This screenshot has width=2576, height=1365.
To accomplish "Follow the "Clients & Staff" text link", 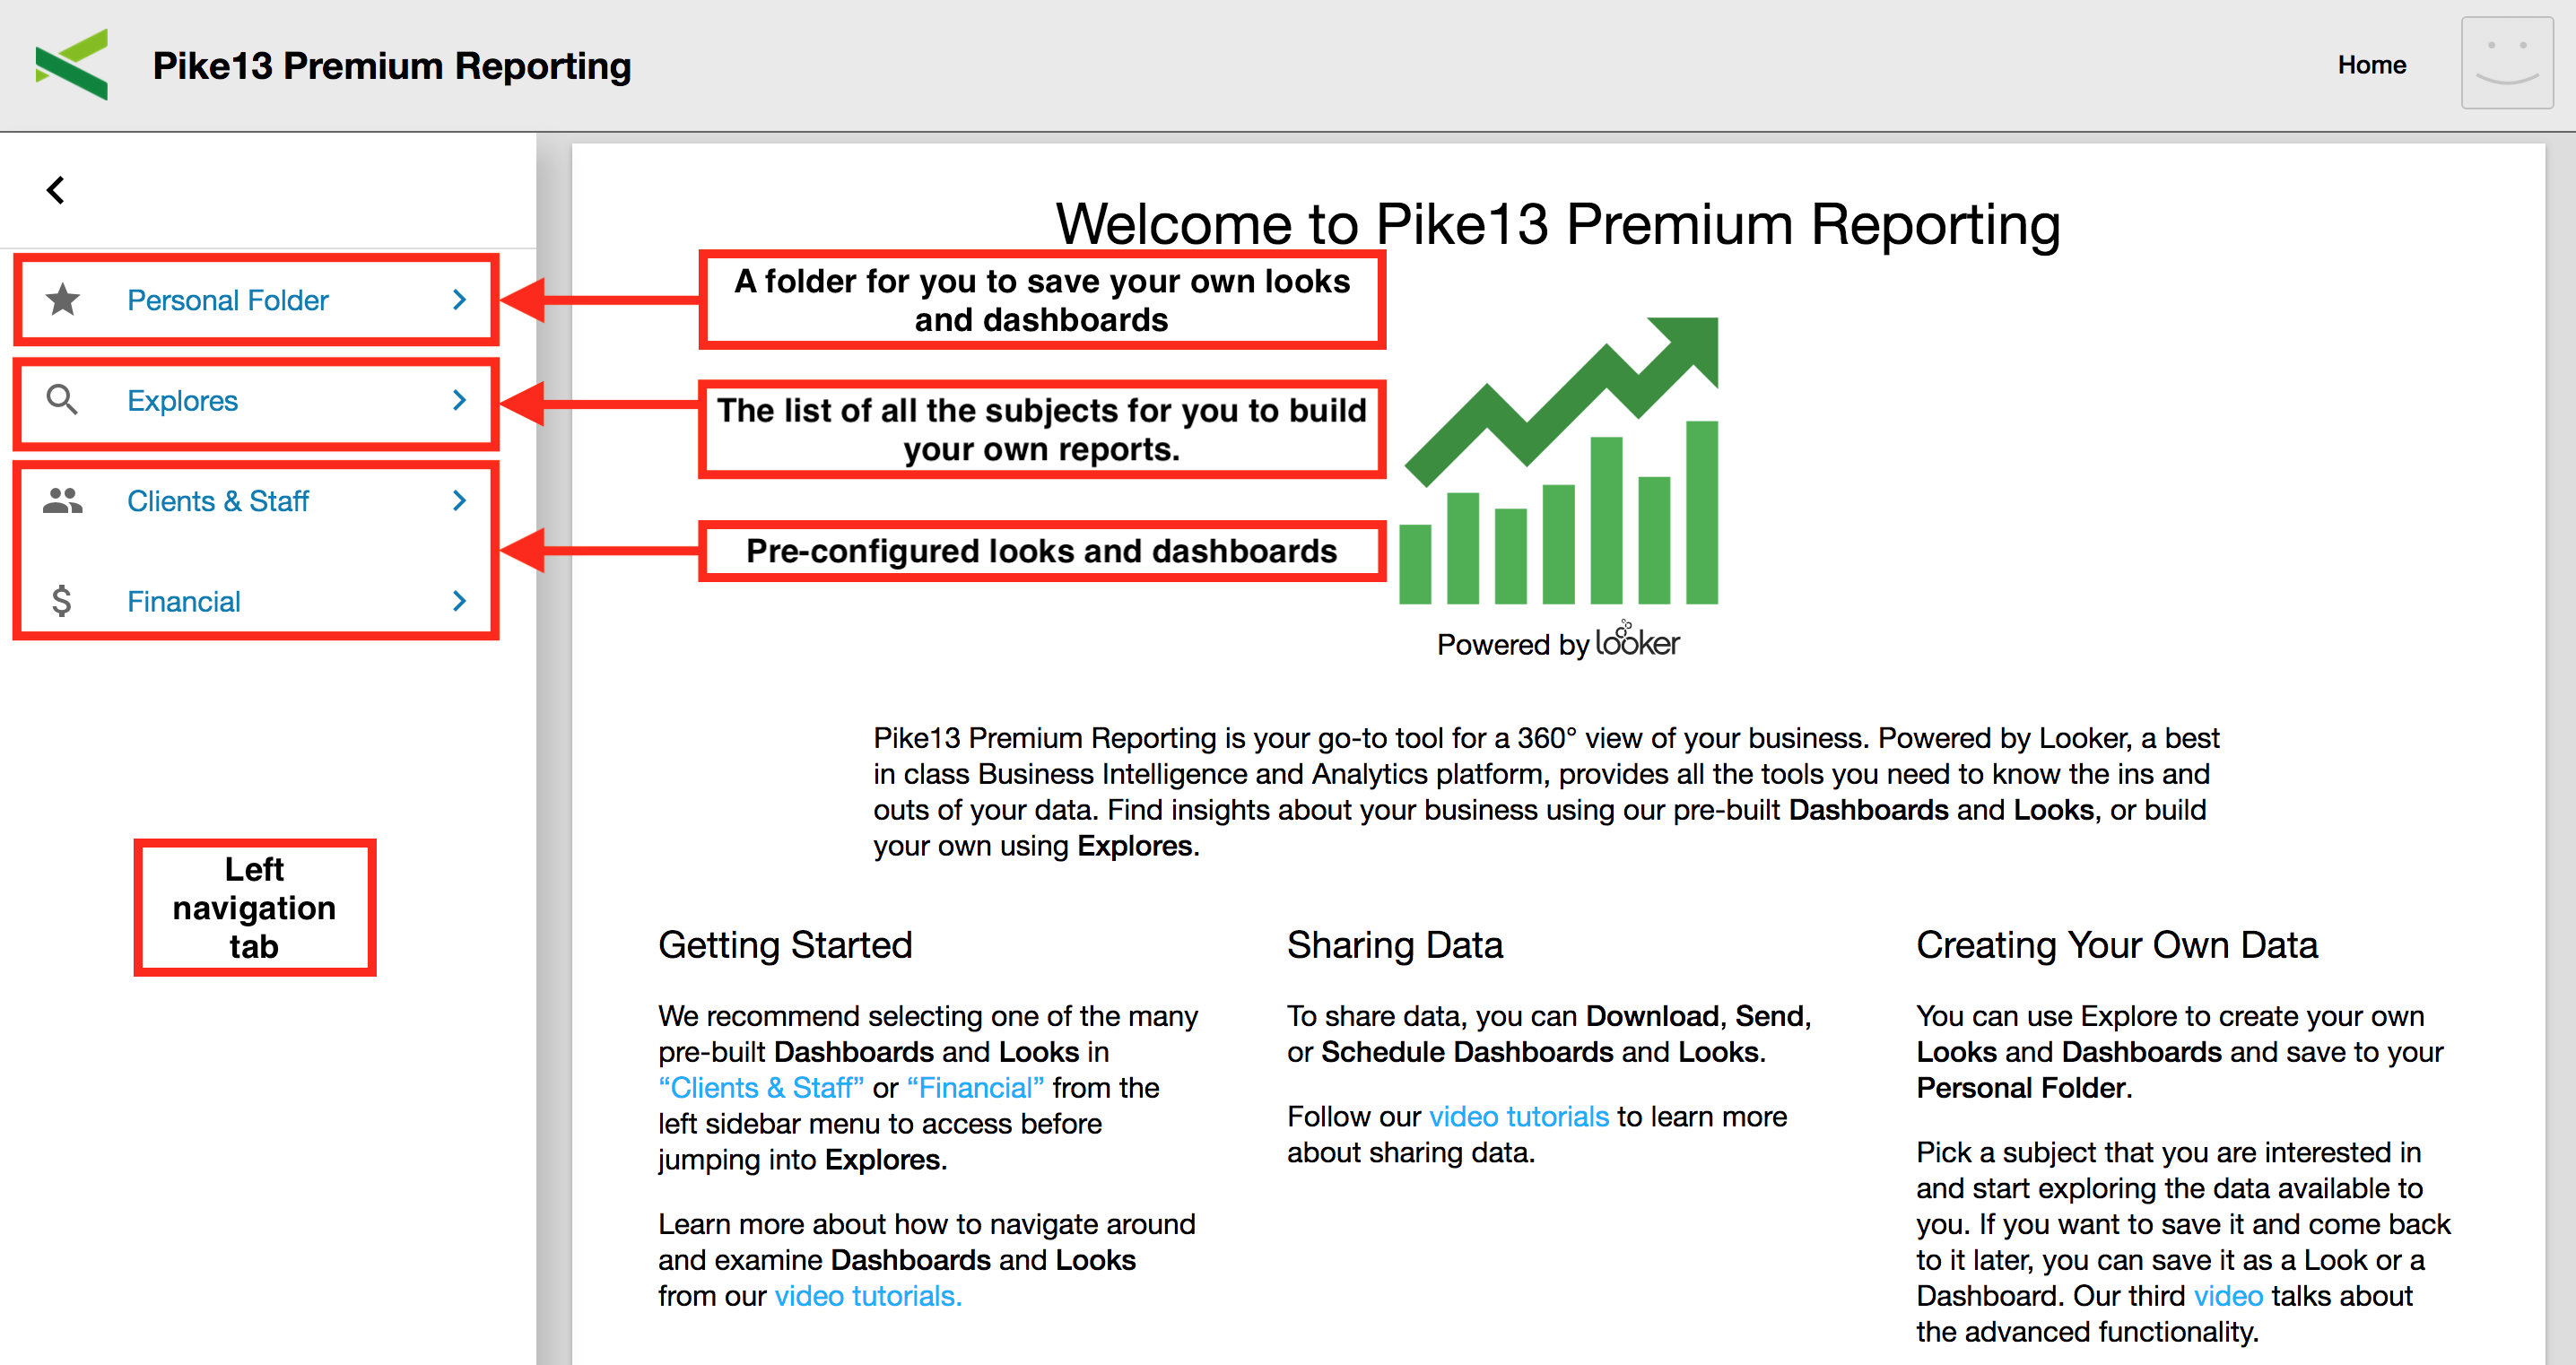I will pos(761,1088).
